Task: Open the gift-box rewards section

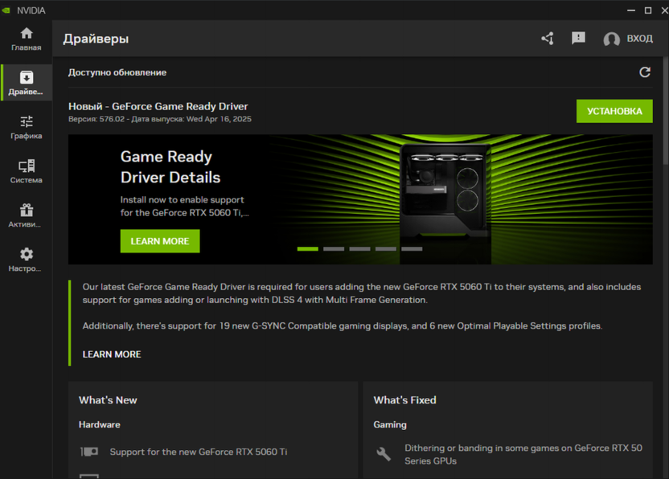Action: tap(27, 216)
